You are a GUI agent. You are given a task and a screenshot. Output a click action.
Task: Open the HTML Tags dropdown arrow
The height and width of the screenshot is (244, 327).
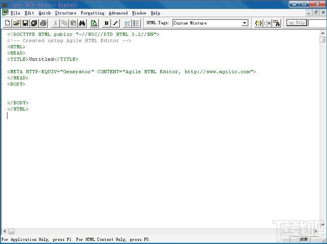coord(245,23)
